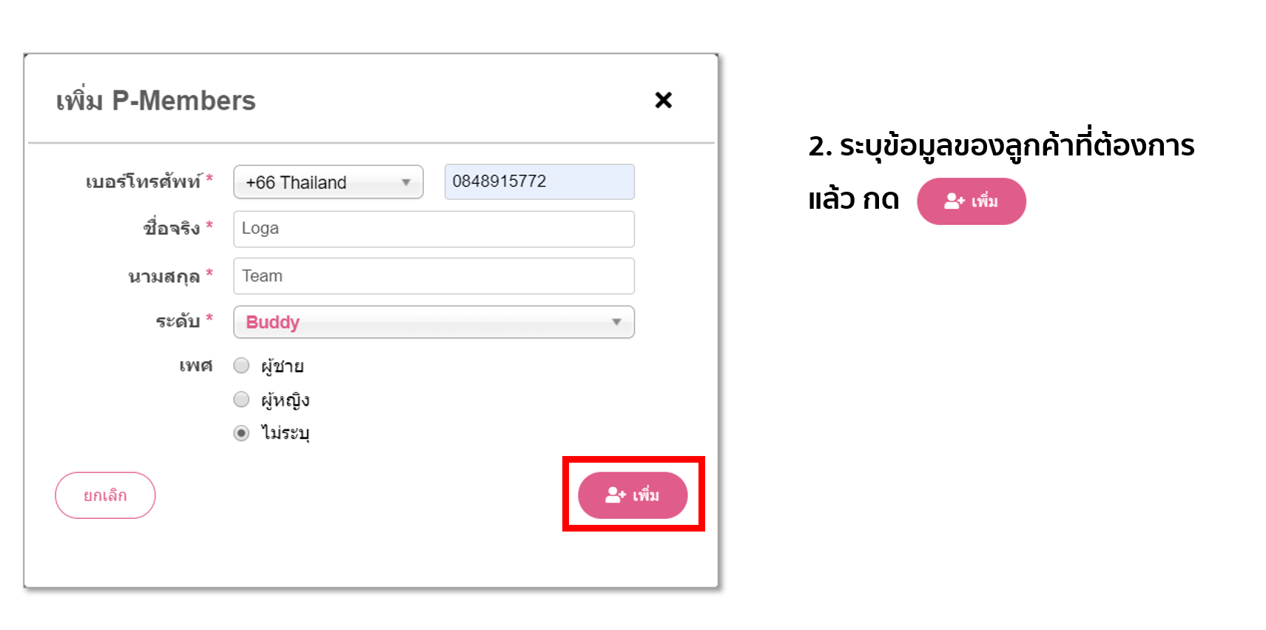Click the เพิ่ม button beside the instruction text
The height and width of the screenshot is (630, 1266).
click(x=972, y=201)
